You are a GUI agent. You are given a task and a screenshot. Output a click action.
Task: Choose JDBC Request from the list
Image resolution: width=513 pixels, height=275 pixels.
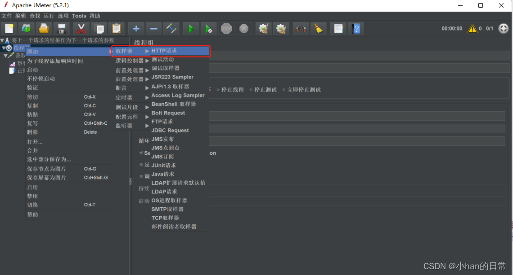[x=180, y=131]
